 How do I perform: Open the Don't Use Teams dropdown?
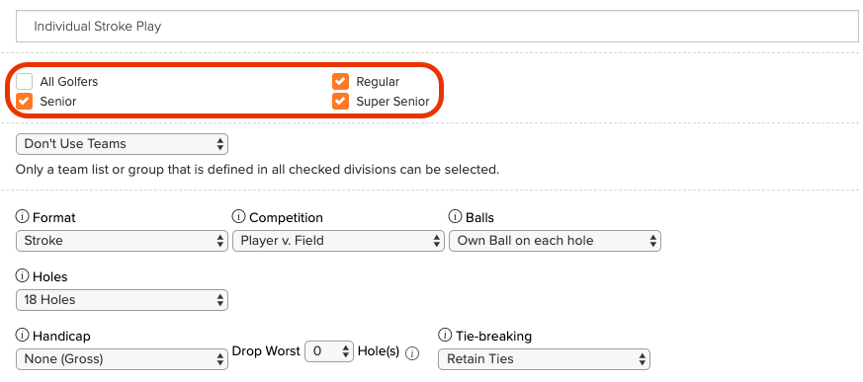point(123,144)
